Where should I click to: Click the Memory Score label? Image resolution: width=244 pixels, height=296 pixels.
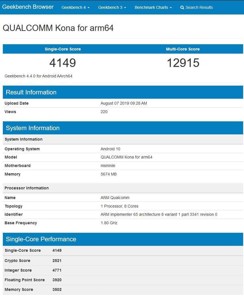pyautogui.click(x=19, y=289)
